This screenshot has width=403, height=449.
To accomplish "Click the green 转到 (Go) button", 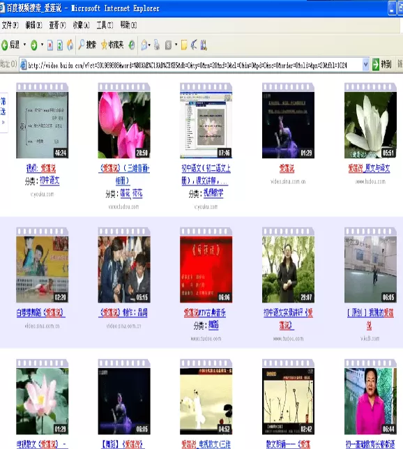I will click(382, 64).
